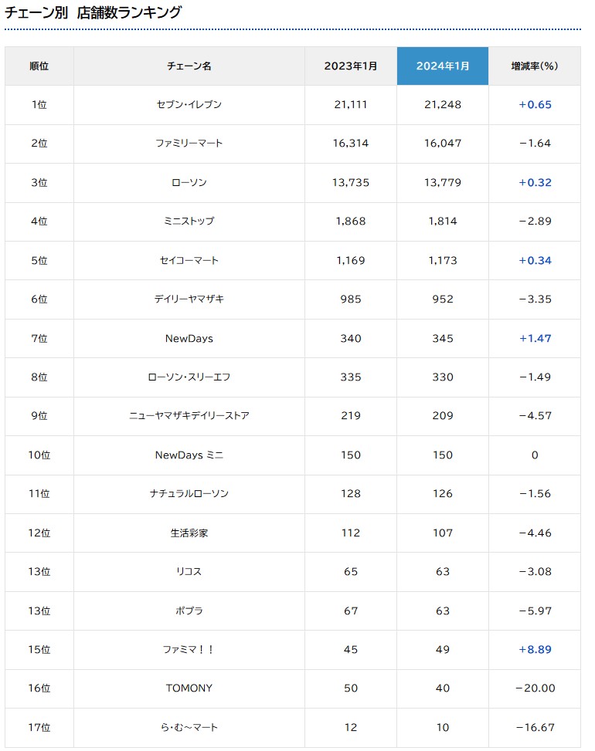
Task: Click the −3.35 growth rate value
Action: click(x=535, y=299)
